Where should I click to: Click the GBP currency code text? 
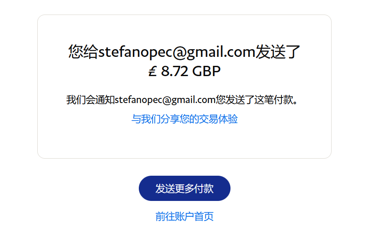[x=206, y=71]
